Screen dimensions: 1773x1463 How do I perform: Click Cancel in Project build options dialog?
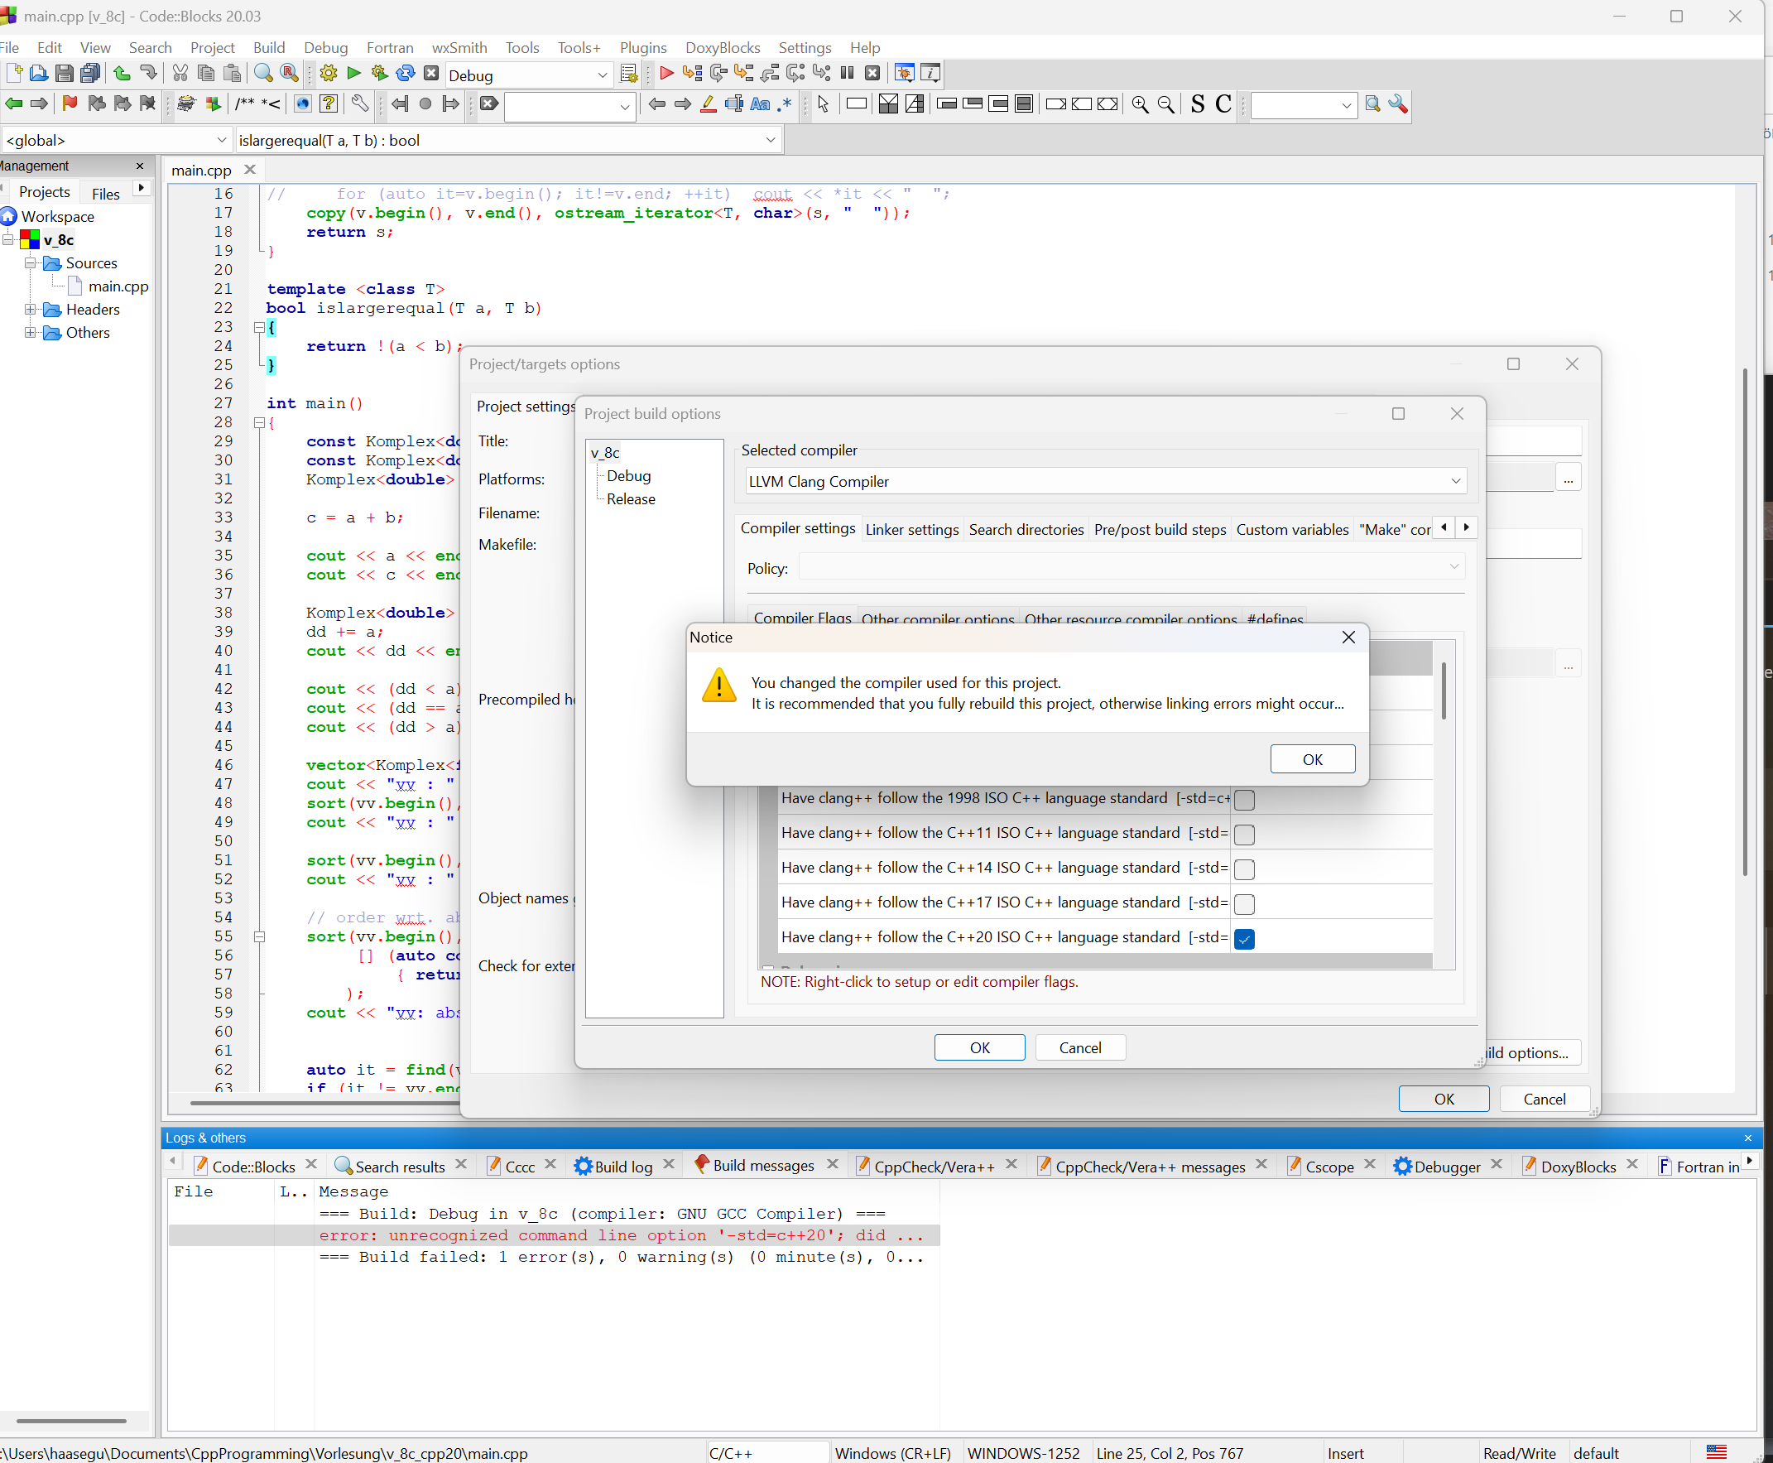[1079, 1047]
